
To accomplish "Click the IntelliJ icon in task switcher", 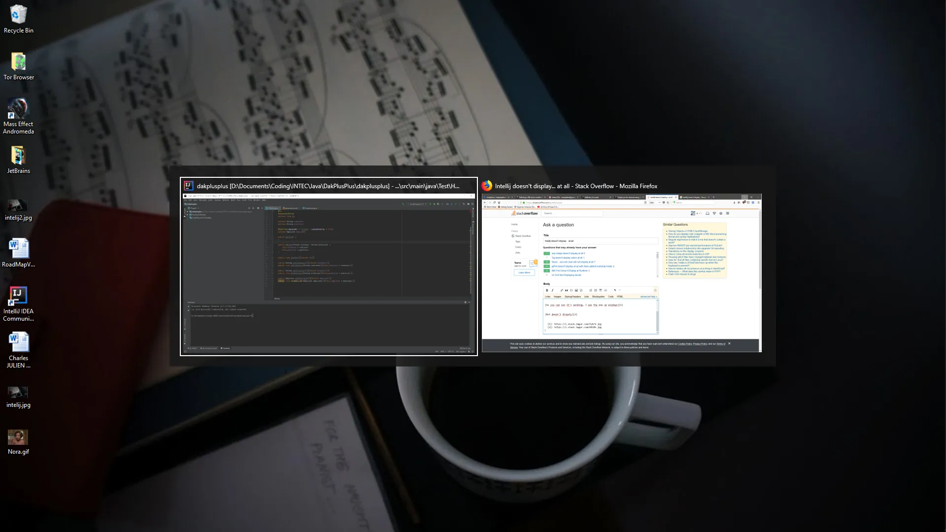I will pyautogui.click(x=188, y=186).
